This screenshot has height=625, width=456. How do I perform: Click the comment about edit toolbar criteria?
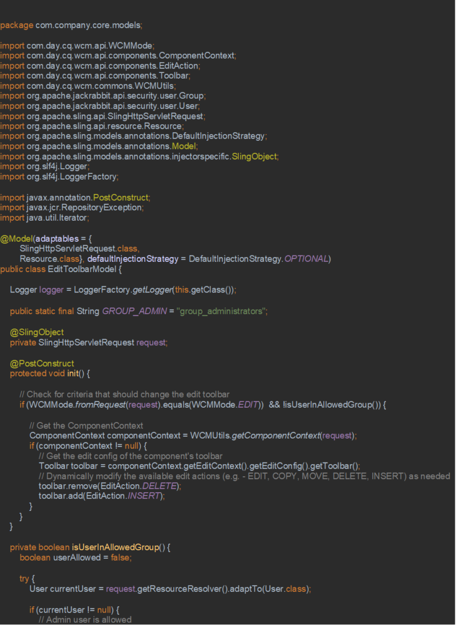[124, 394]
